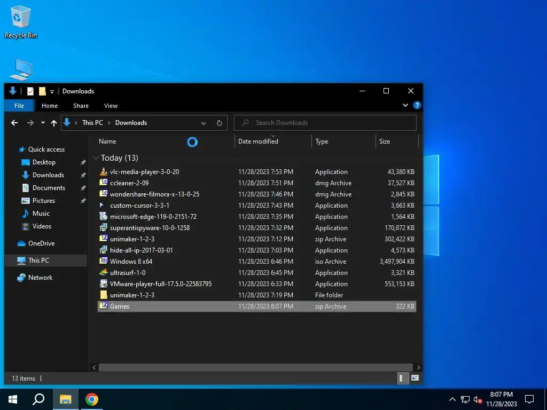The width and height of the screenshot is (547, 410).
Task: Select the wondershare-filmora-x-13-0-25 file icon
Action: tap(103, 193)
